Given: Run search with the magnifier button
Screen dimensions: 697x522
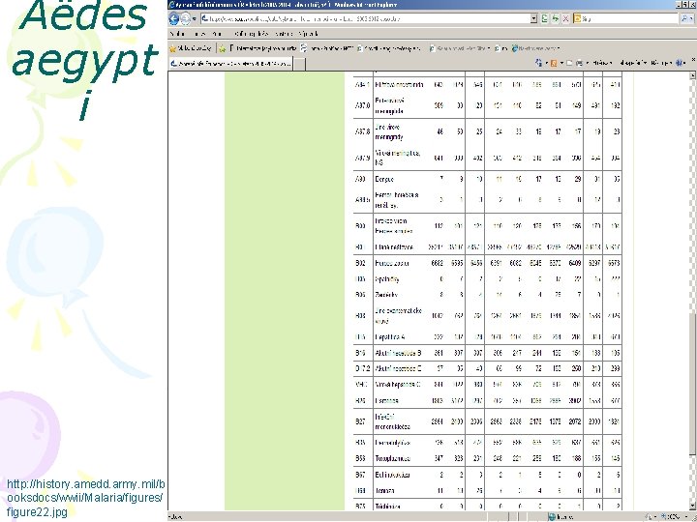Looking at the screenshot, I should point(684,18).
